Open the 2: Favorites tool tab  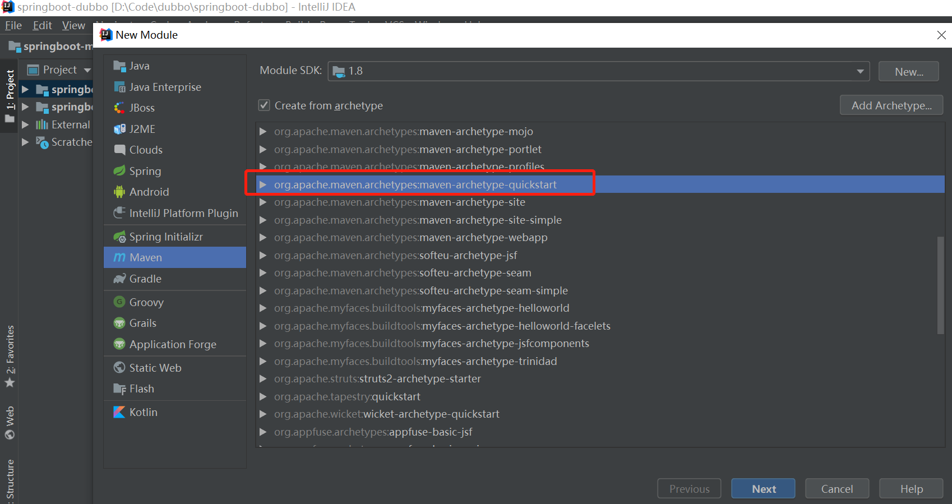pyautogui.click(x=10, y=356)
